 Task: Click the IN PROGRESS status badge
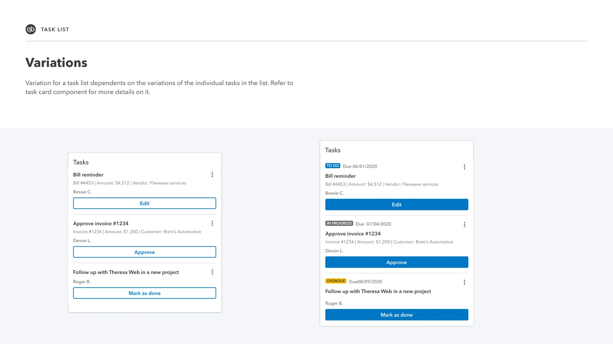click(339, 223)
